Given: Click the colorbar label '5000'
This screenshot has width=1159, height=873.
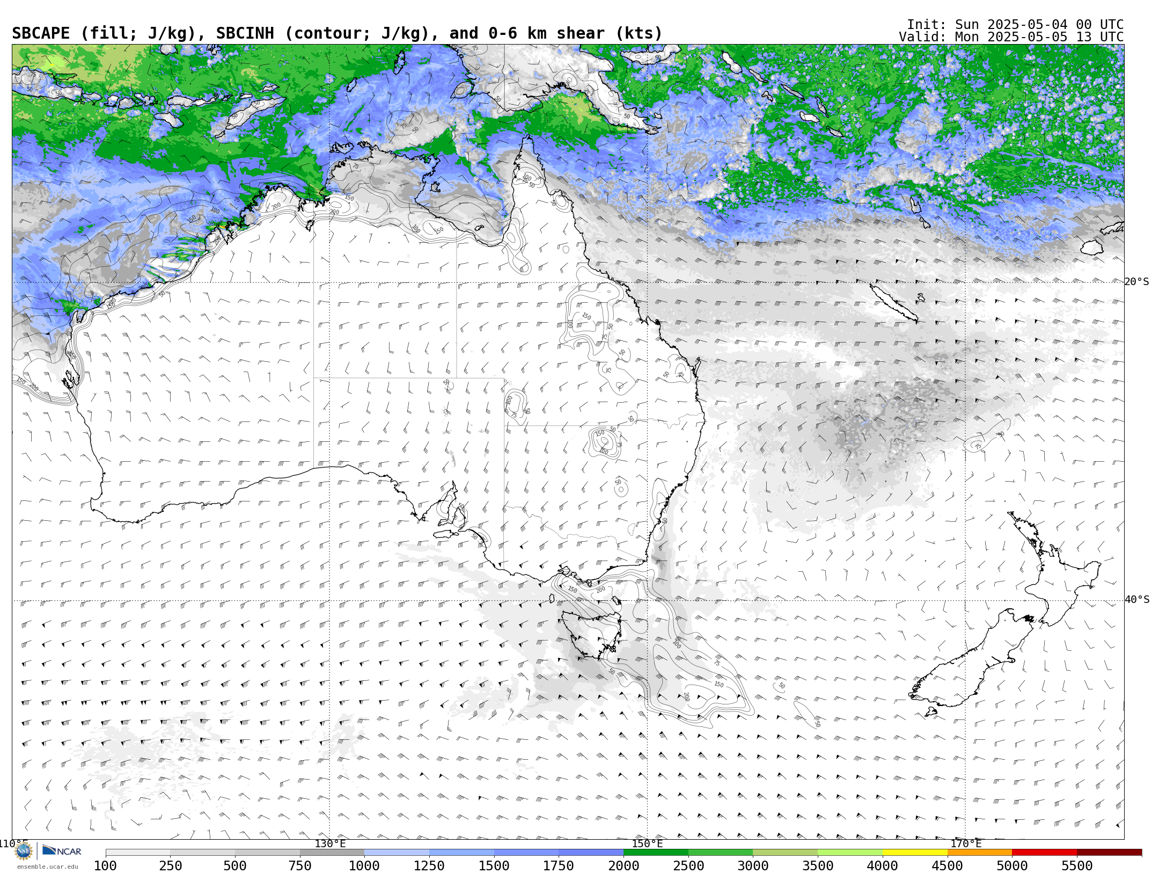Looking at the screenshot, I should coord(1012,866).
